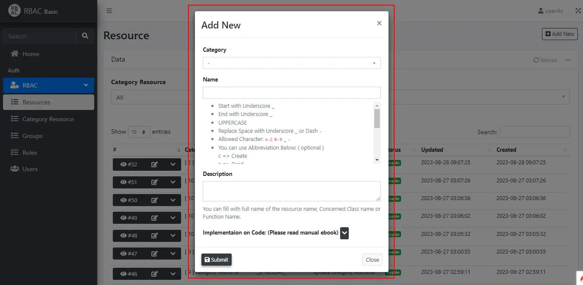This screenshot has height=285, width=583.
Task: Click the sidebar search magnifier button
Action: pyautogui.click(x=85, y=36)
